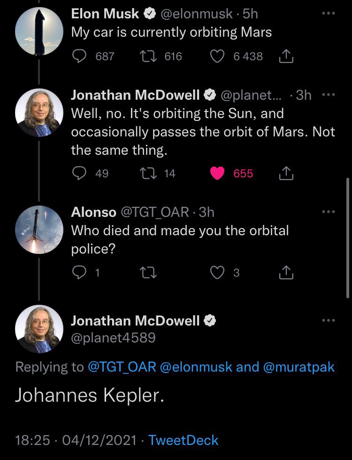Screen dimensions: 352x460
Task: Retweet Alonso's orbital police tweet
Action: point(148,272)
